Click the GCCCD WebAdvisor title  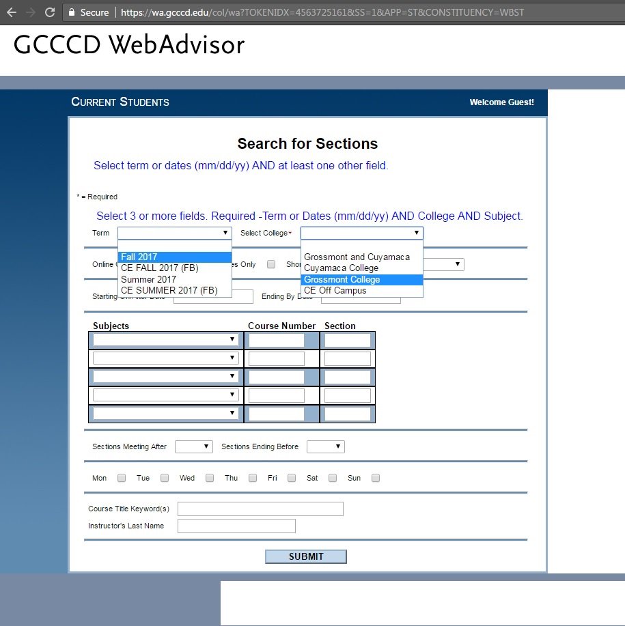[x=129, y=44]
